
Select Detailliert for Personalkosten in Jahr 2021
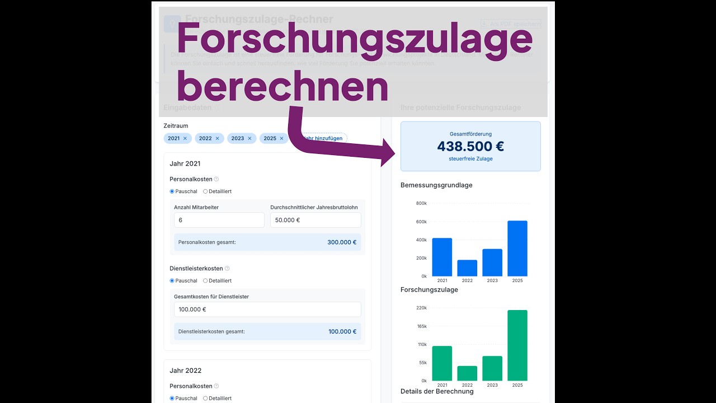point(205,191)
